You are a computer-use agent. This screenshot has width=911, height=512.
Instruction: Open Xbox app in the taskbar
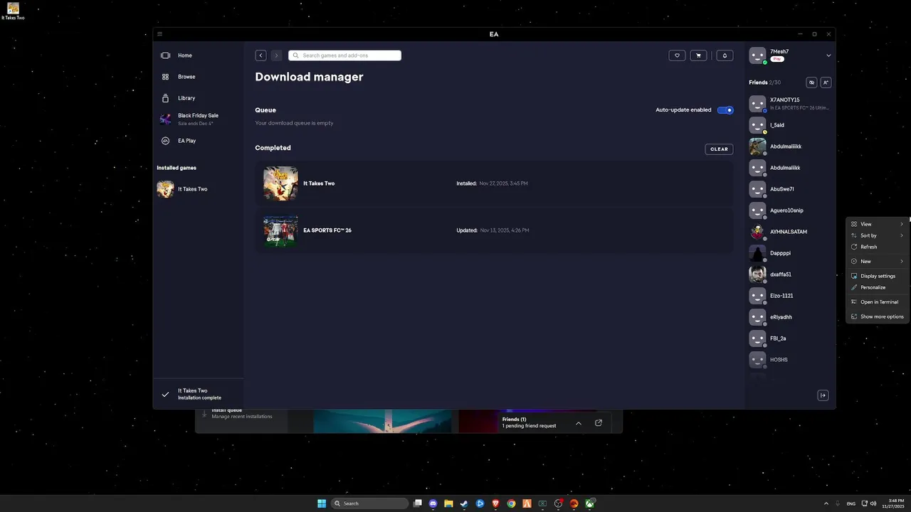pos(589,503)
